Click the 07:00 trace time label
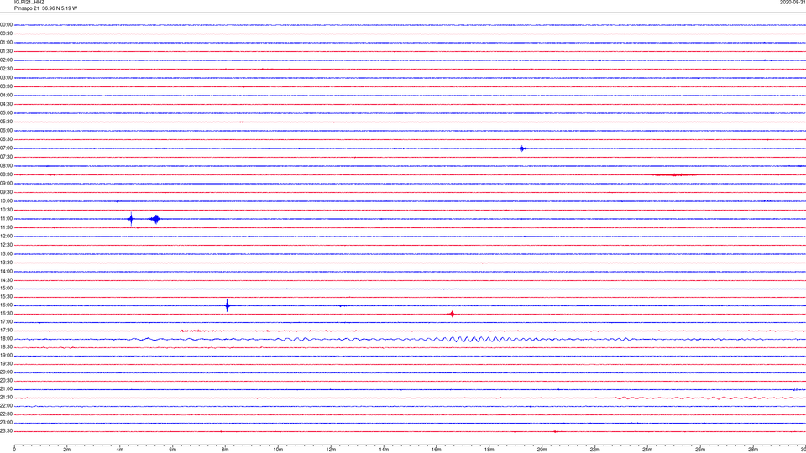806x453 pixels. pyautogui.click(x=6, y=148)
